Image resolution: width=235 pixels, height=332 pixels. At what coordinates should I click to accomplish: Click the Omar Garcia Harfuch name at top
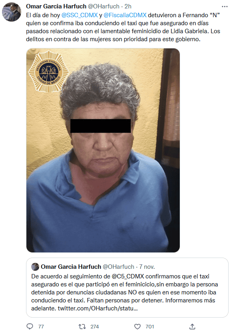[x=56, y=6]
